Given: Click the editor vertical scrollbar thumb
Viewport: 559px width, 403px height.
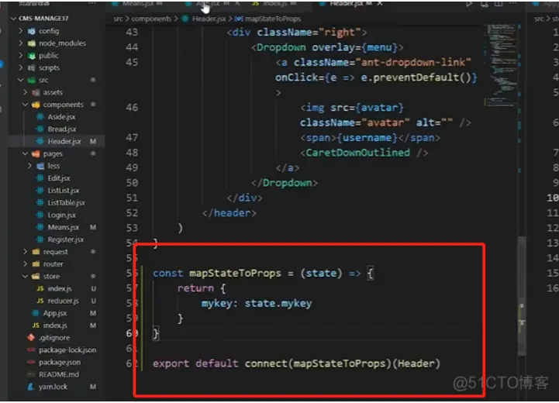Looking at the screenshot, I should pyautogui.click(x=522, y=295).
